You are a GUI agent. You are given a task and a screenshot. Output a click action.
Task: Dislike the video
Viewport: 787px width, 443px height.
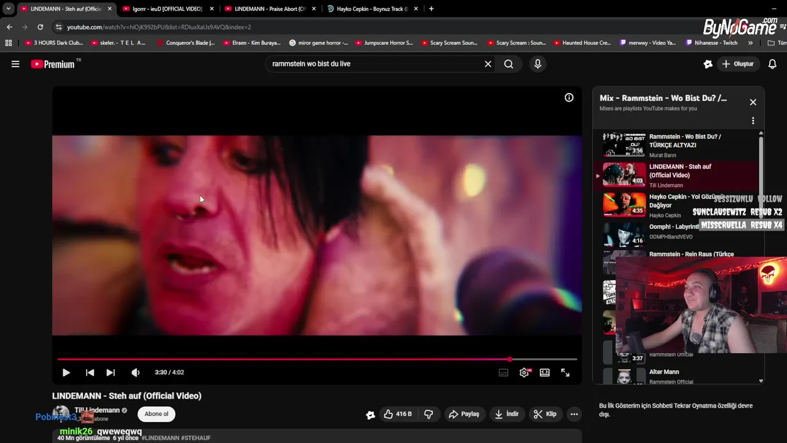pyautogui.click(x=429, y=414)
